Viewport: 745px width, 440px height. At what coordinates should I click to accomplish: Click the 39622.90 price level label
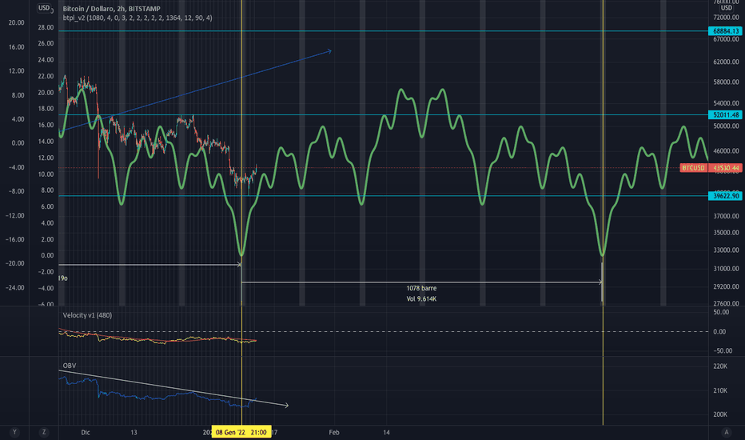725,195
